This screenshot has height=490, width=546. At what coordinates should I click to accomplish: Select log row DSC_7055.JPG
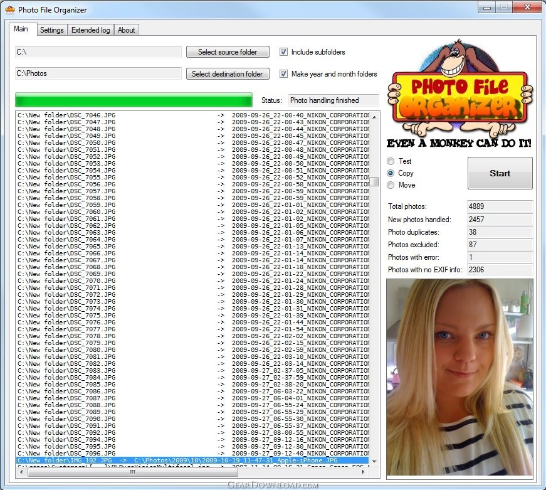[x=192, y=177]
